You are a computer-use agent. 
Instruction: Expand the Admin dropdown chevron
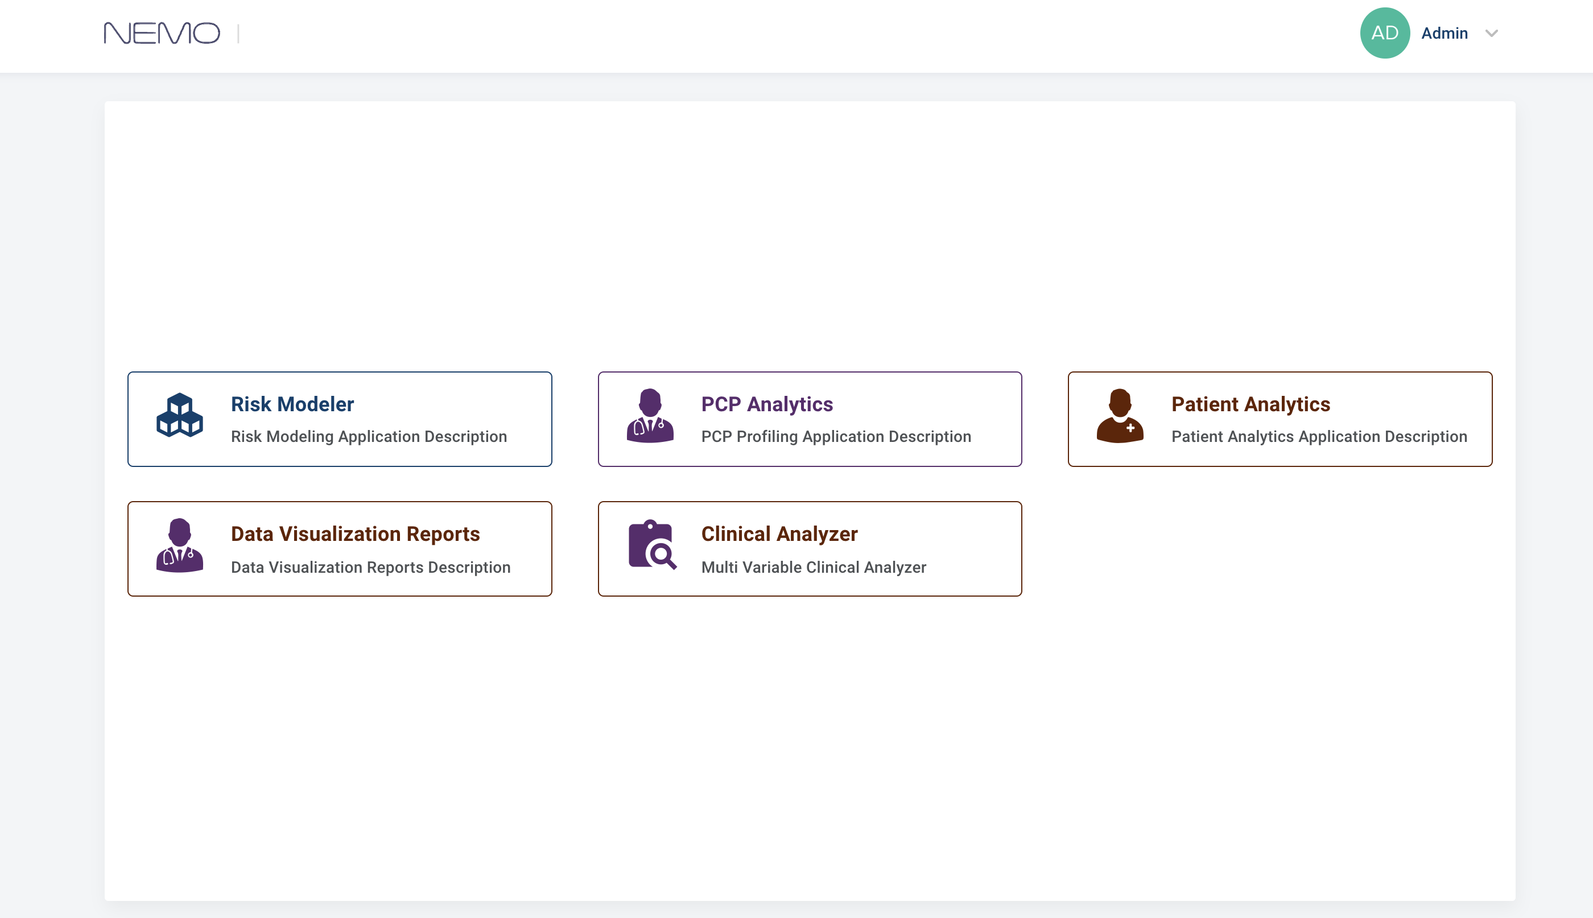point(1491,34)
